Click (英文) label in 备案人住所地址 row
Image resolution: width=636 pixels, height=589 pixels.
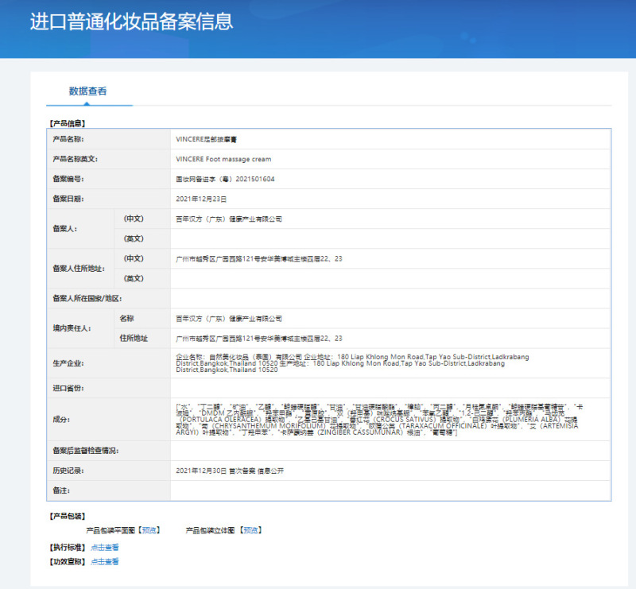tap(134, 278)
